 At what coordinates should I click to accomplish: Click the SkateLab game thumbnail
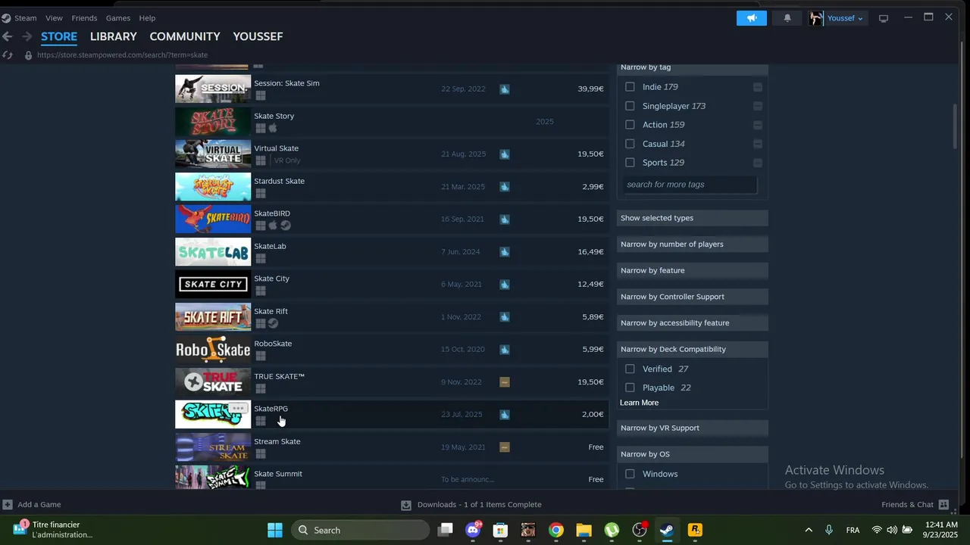pyautogui.click(x=213, y=252)
